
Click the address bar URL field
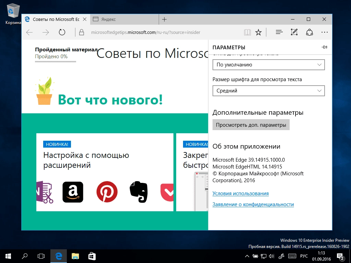[x=145, y=33]
